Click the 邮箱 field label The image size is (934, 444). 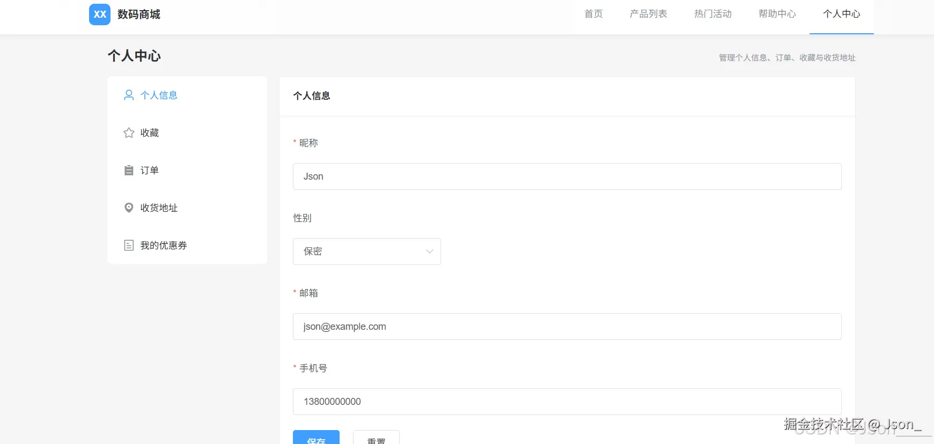coord(308,293)
